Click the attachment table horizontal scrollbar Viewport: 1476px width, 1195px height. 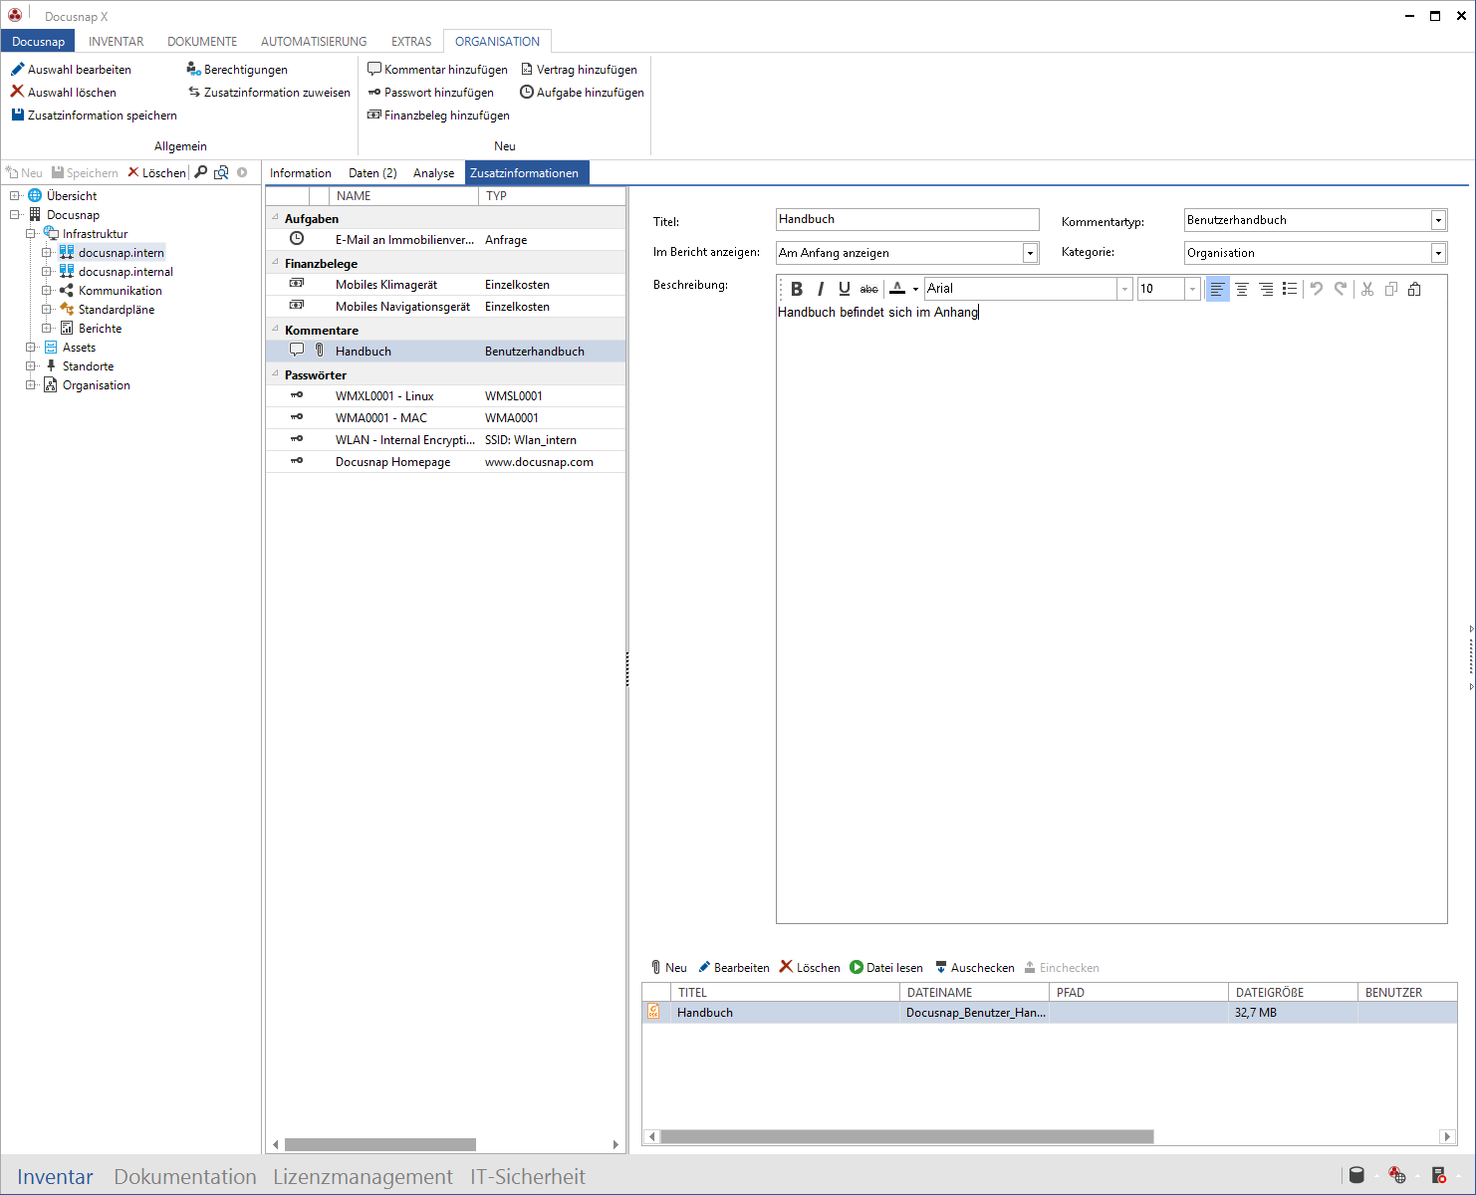[907, 1136]
